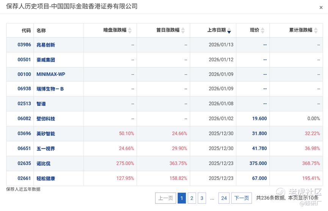
Task: Sort by 上市日期 column arrow
Action: [229, 30]
